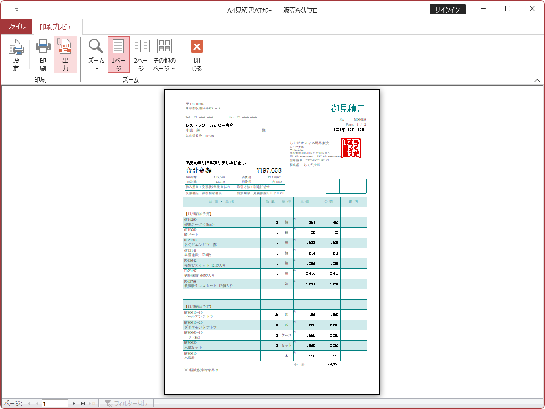Jump to last page in page navigator
This screenshot has height=409, width=545.
click(82, 404)
